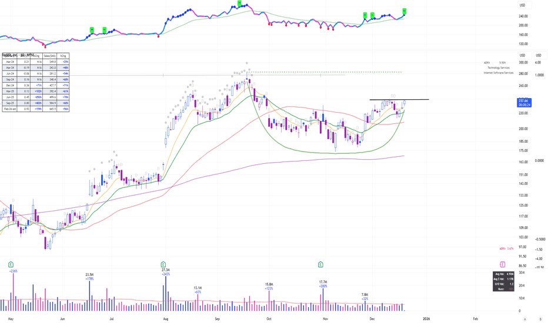
Task: Select the pink 'ADR% 3.67%' label
Action: click(506, 248)
